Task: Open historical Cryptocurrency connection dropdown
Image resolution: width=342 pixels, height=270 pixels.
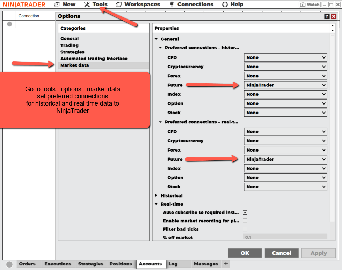Action: tap(285, 67)
